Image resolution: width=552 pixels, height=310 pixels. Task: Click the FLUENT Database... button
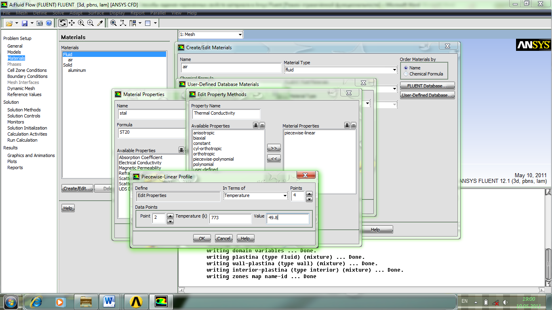(x=428, y=86)
